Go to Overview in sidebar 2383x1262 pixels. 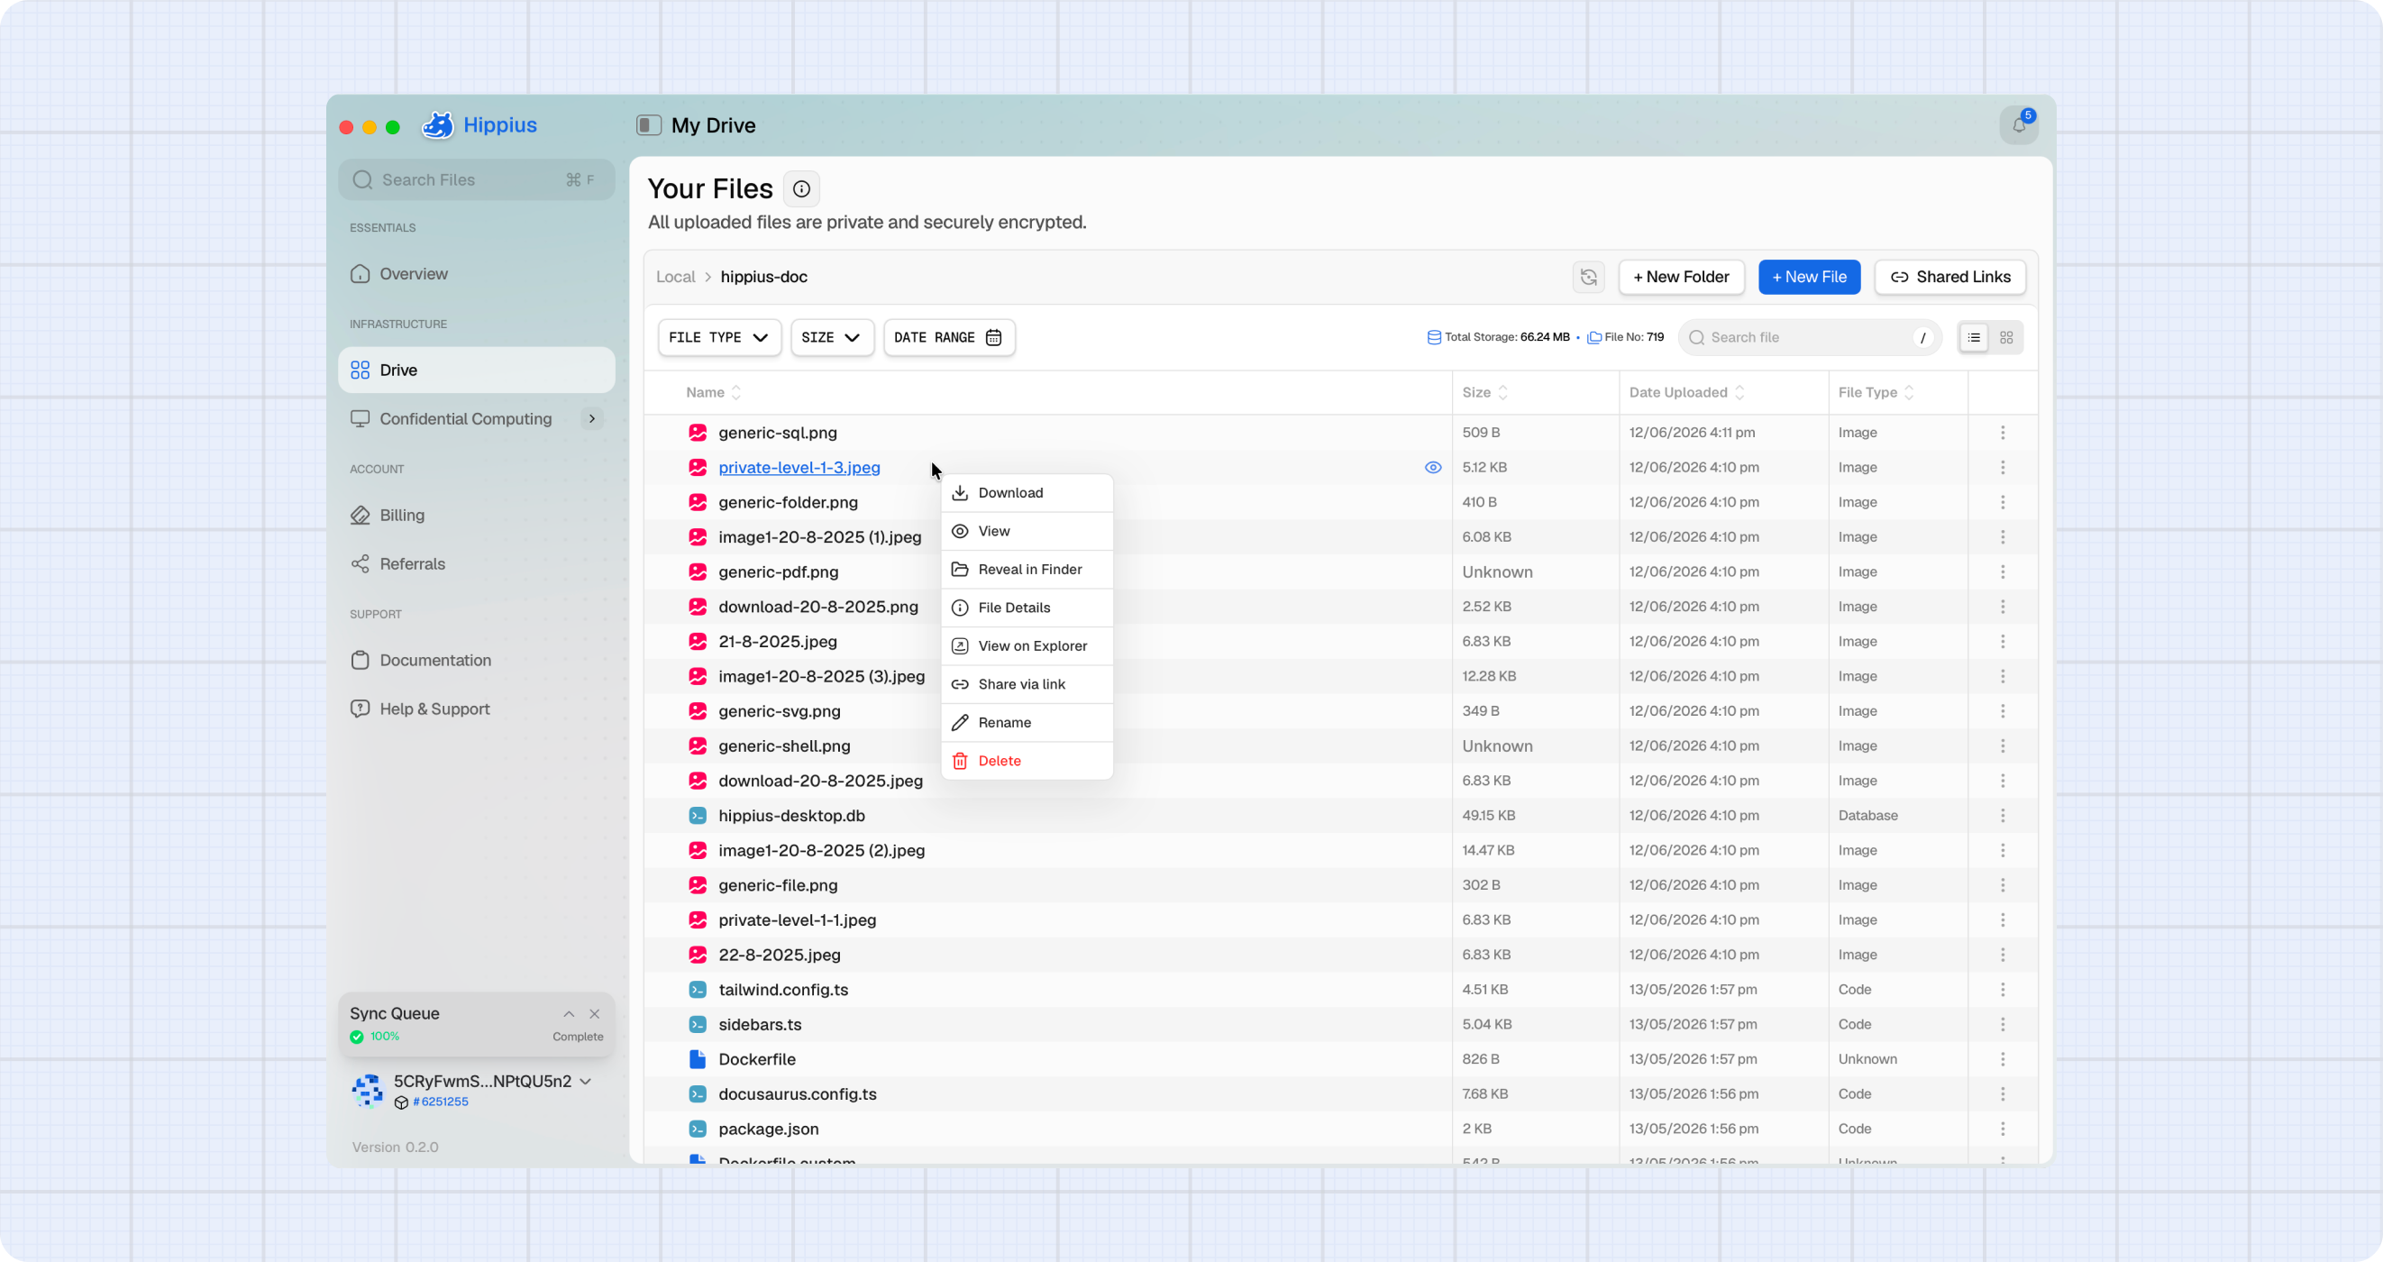[x=477, y=274]
